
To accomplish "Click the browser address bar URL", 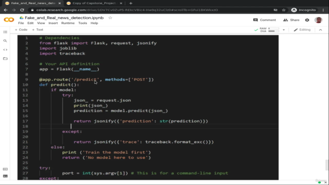I will pyautogui.click(x=127, y=10).
